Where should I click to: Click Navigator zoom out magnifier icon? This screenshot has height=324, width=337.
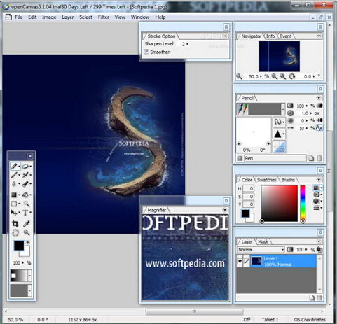tap(275, 76)
